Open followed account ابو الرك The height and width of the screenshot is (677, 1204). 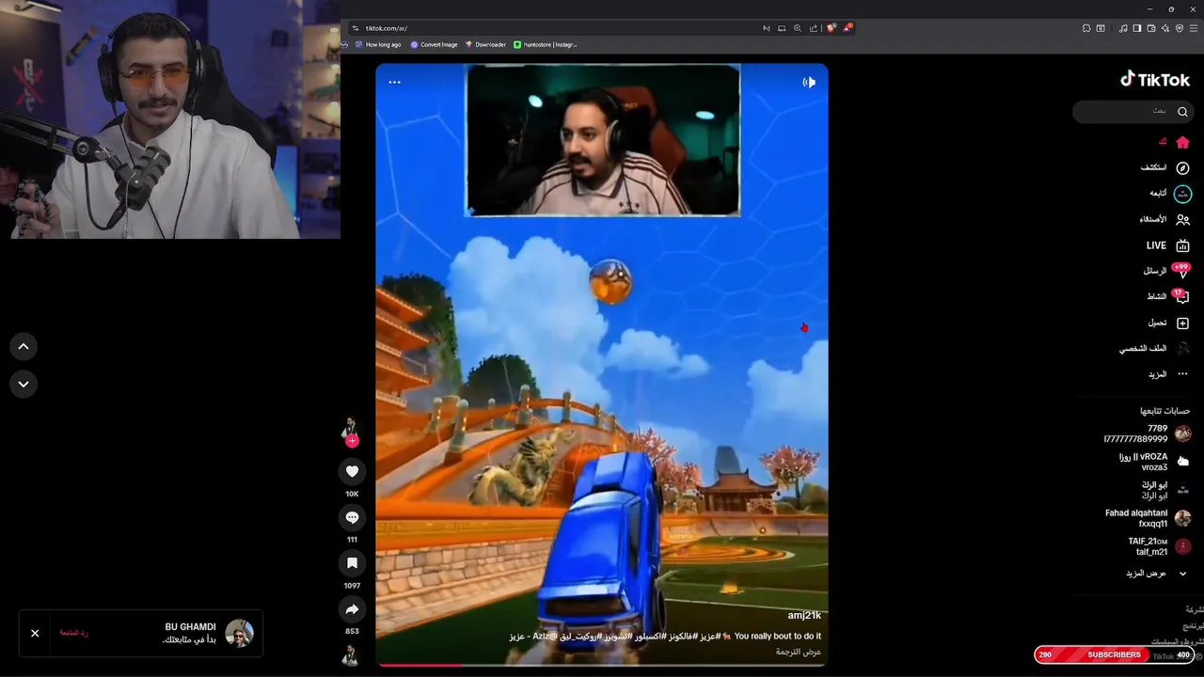coord(1165,490)
